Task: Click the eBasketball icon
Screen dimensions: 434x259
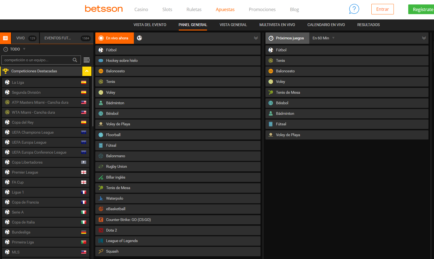Action: tap(101, 209)
